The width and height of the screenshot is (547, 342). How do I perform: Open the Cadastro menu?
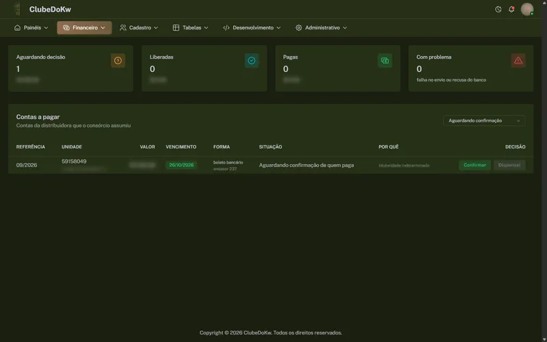(139, 27)
